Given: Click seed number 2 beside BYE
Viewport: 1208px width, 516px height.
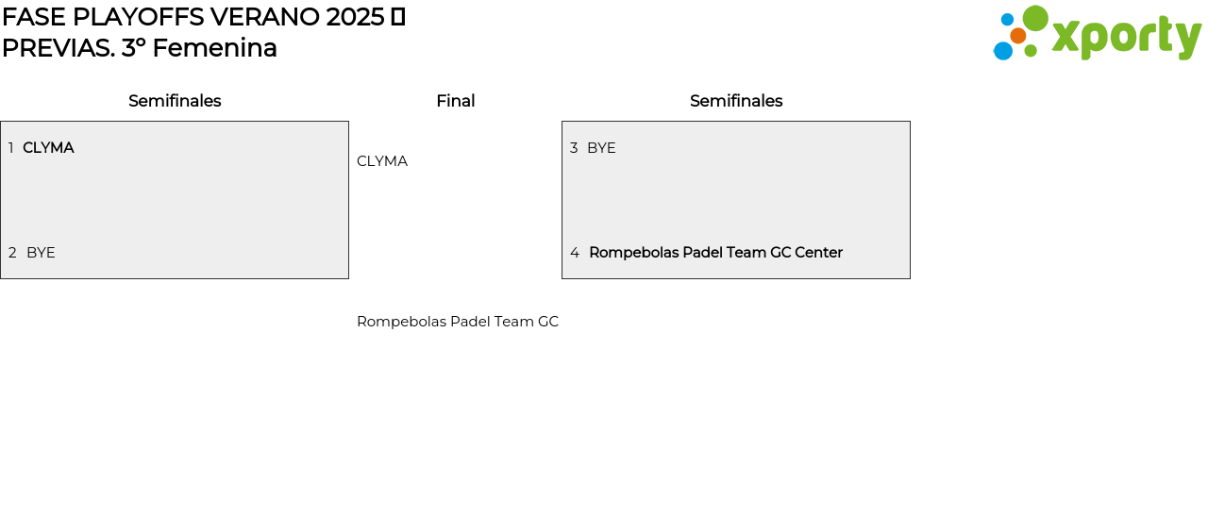Looking at the screenshot, I should pyautogui.click(x=12, y=253).
